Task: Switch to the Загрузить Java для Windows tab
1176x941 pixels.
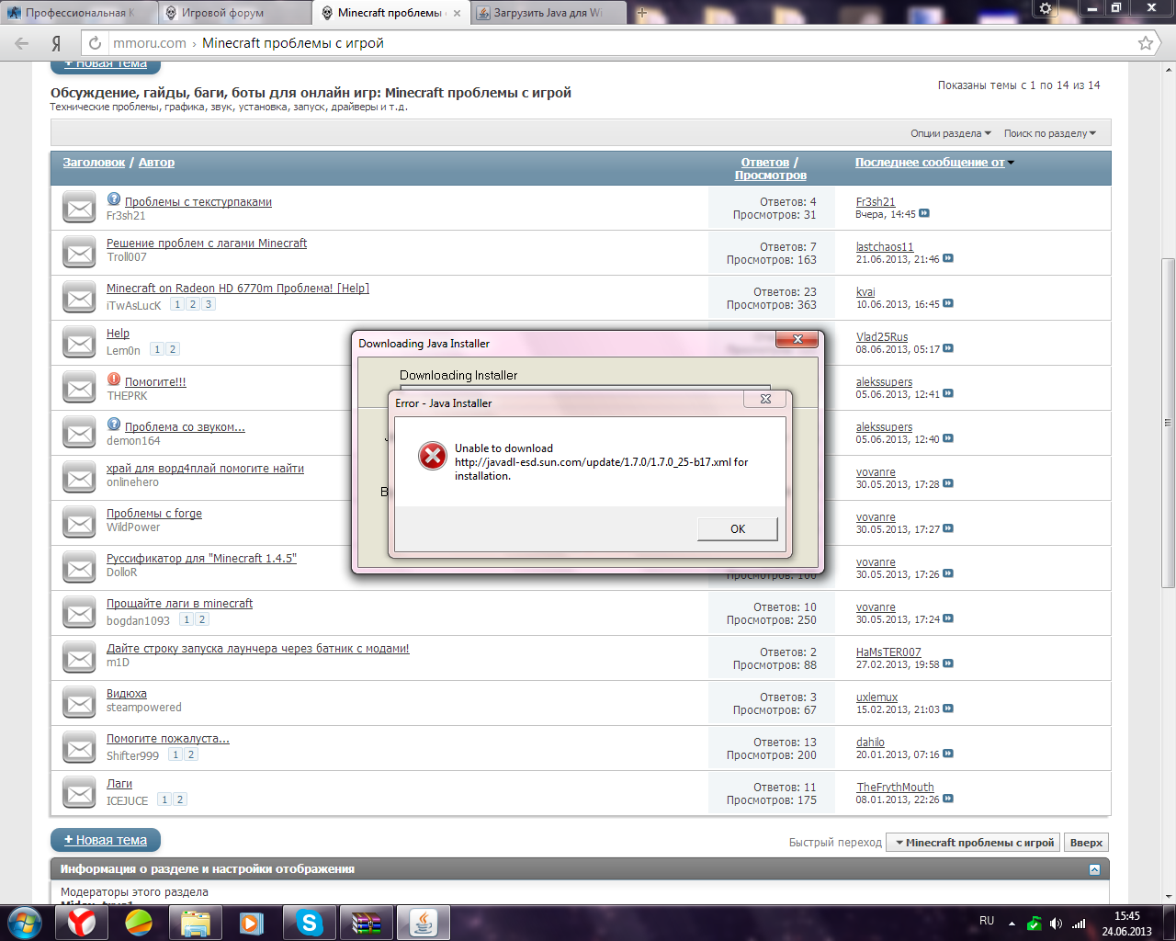Action: (548, 13)
